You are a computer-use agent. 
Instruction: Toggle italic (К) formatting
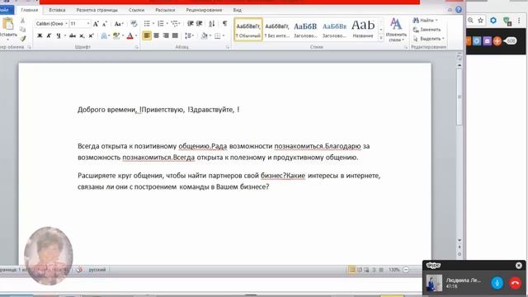(x=49, y=35)
